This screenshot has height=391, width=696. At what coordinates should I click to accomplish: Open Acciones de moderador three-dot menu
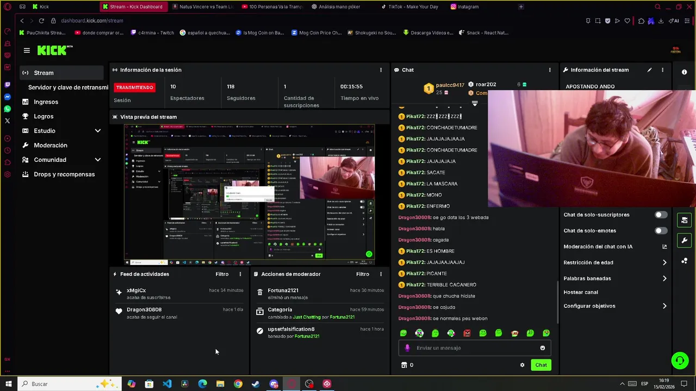[x=381, y=274]
